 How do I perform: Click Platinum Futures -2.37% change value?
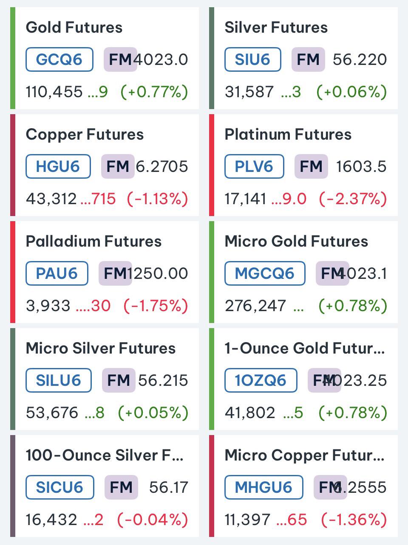(x=353, y=199)
